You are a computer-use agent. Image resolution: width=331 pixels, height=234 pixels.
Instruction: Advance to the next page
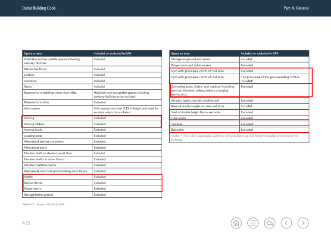tap(303, 223)
